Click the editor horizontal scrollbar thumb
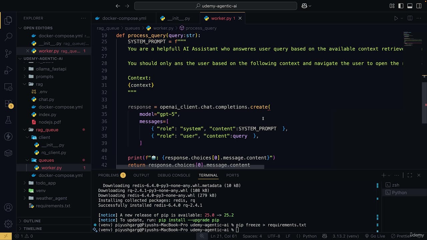 [x=190, y=166]
